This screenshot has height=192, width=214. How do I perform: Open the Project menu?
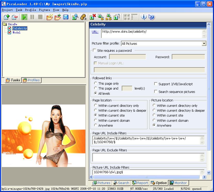click(7, 10)
